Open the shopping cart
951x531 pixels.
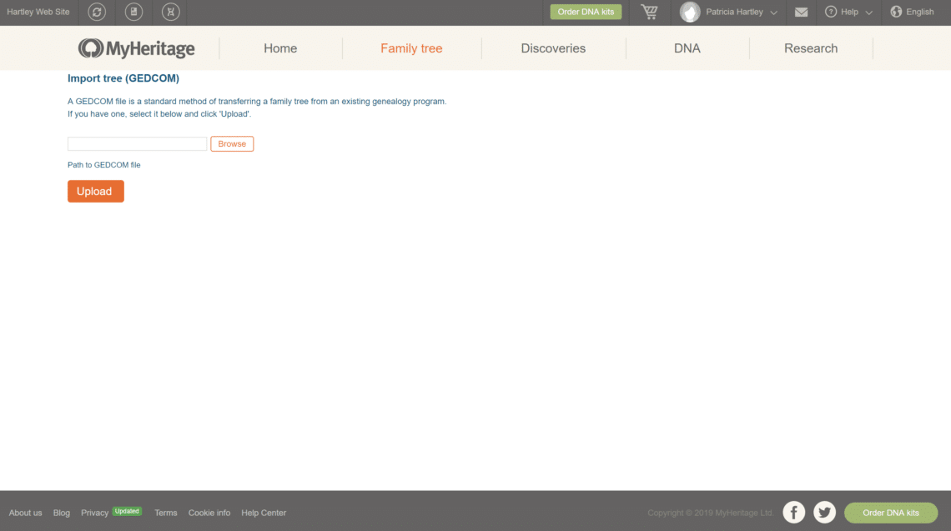649,12
